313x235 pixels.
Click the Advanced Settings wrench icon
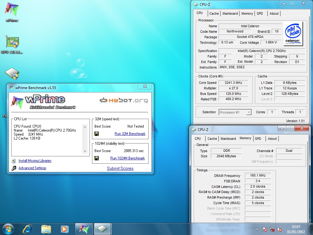[13, 168]
